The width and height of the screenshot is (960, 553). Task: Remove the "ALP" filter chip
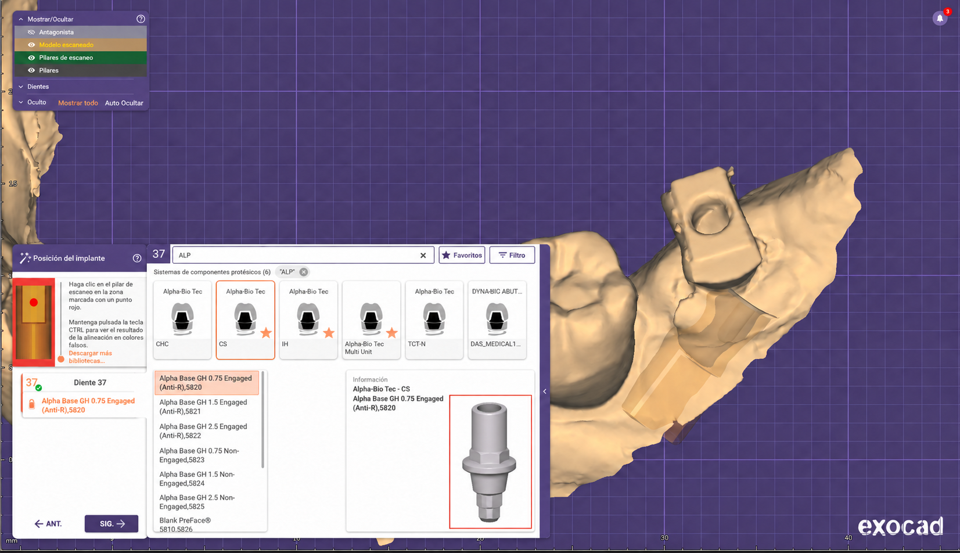pos(304,272)
